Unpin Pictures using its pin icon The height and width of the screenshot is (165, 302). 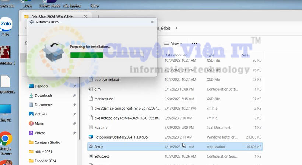point(74,114)
